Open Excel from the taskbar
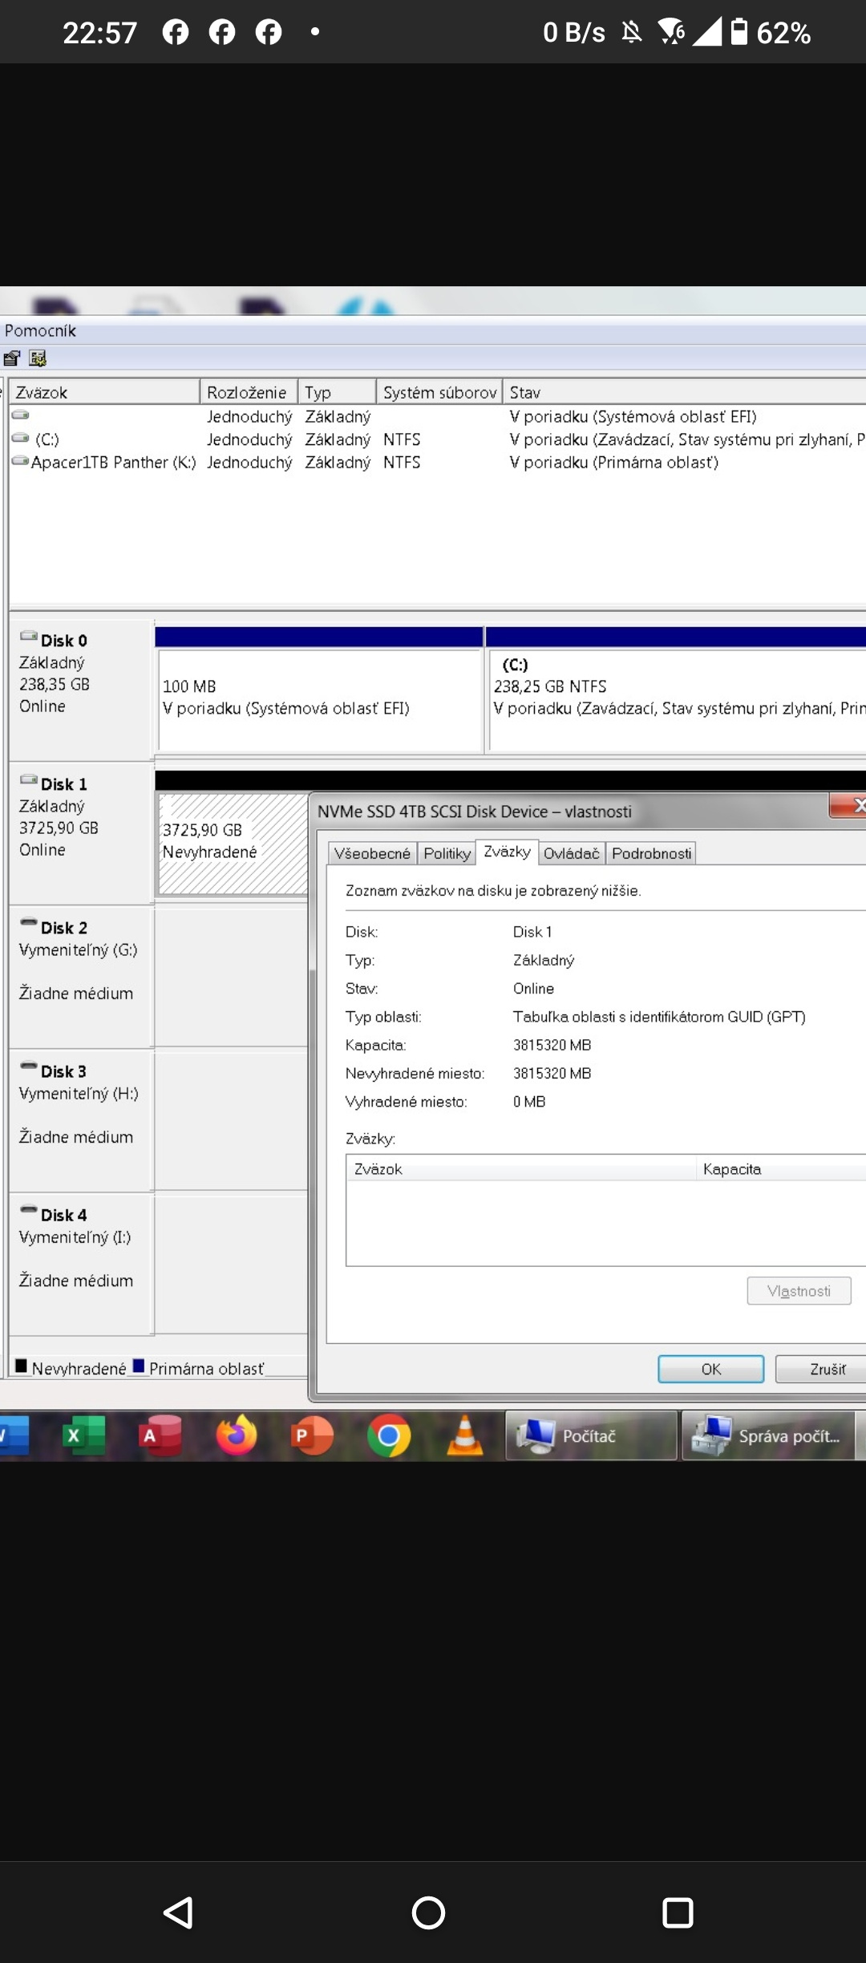Image resolution: width=866 pixels, height=1963 pixels. pyautogui.click(x=83, y=1435)
